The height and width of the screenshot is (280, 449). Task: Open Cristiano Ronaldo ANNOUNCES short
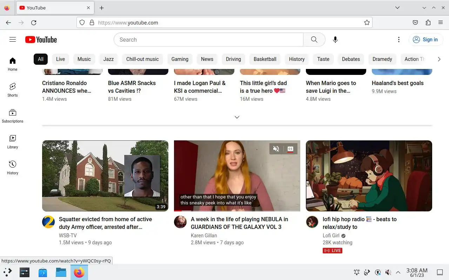coord(67,87)
